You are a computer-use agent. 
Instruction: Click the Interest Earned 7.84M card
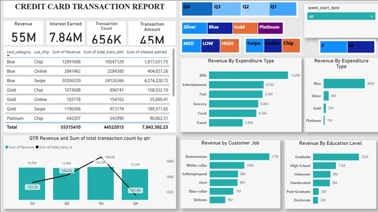(x=66, y=33)
